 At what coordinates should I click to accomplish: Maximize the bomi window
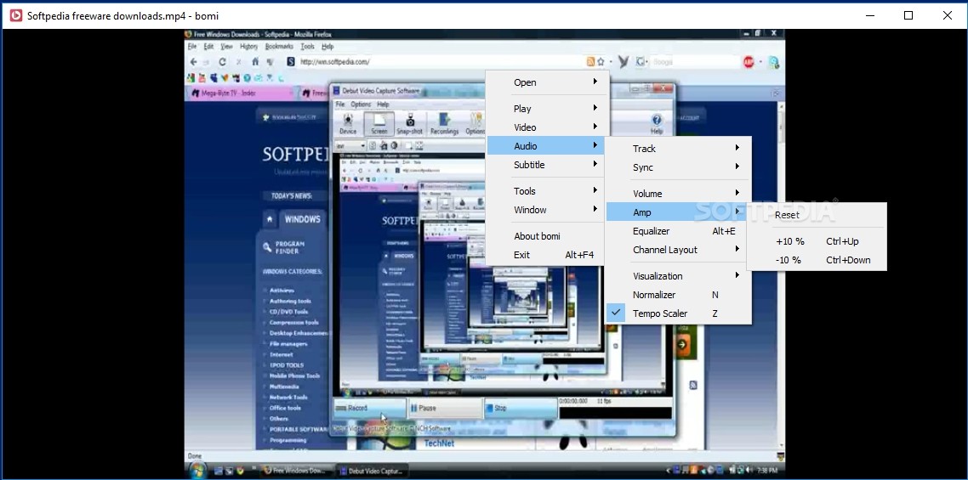point(908,15)
